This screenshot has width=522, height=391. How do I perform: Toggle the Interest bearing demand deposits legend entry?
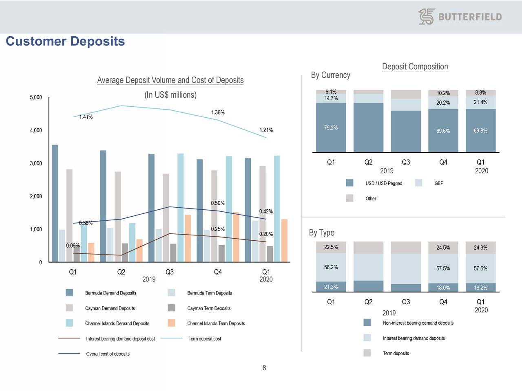(366, 338)
